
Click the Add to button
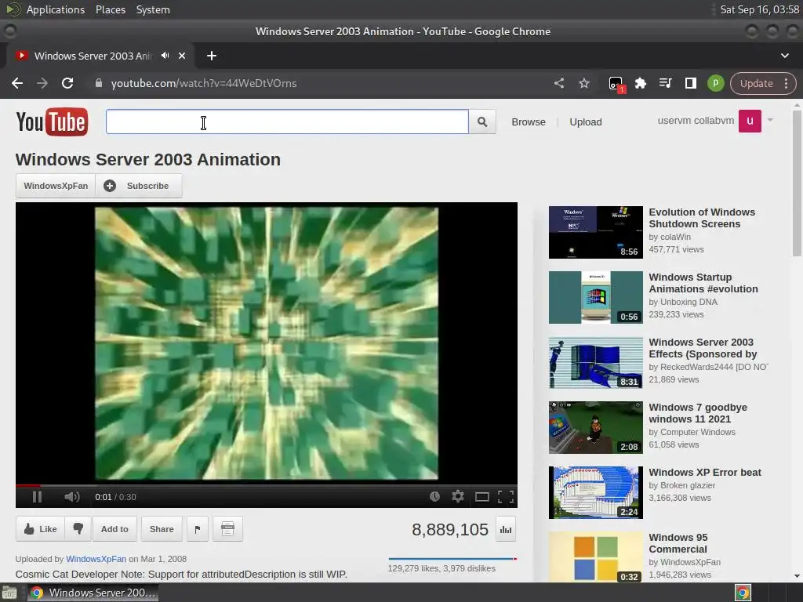114,529
